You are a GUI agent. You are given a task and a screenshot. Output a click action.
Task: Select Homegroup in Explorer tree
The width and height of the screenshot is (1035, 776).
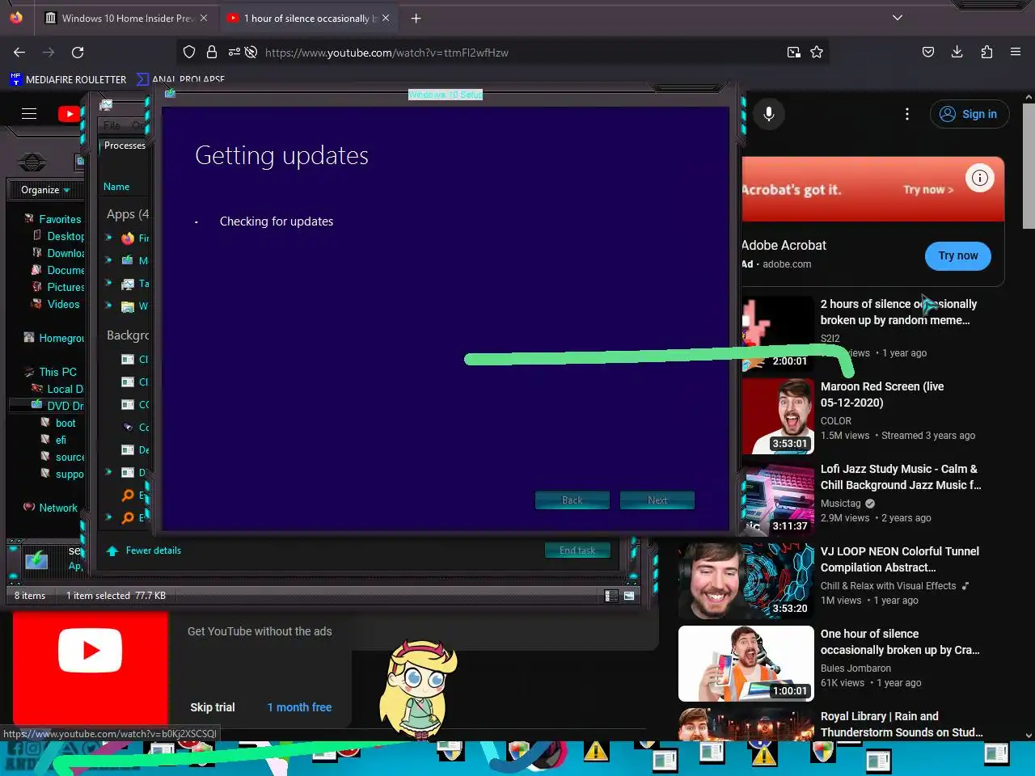tap(61, 338)
